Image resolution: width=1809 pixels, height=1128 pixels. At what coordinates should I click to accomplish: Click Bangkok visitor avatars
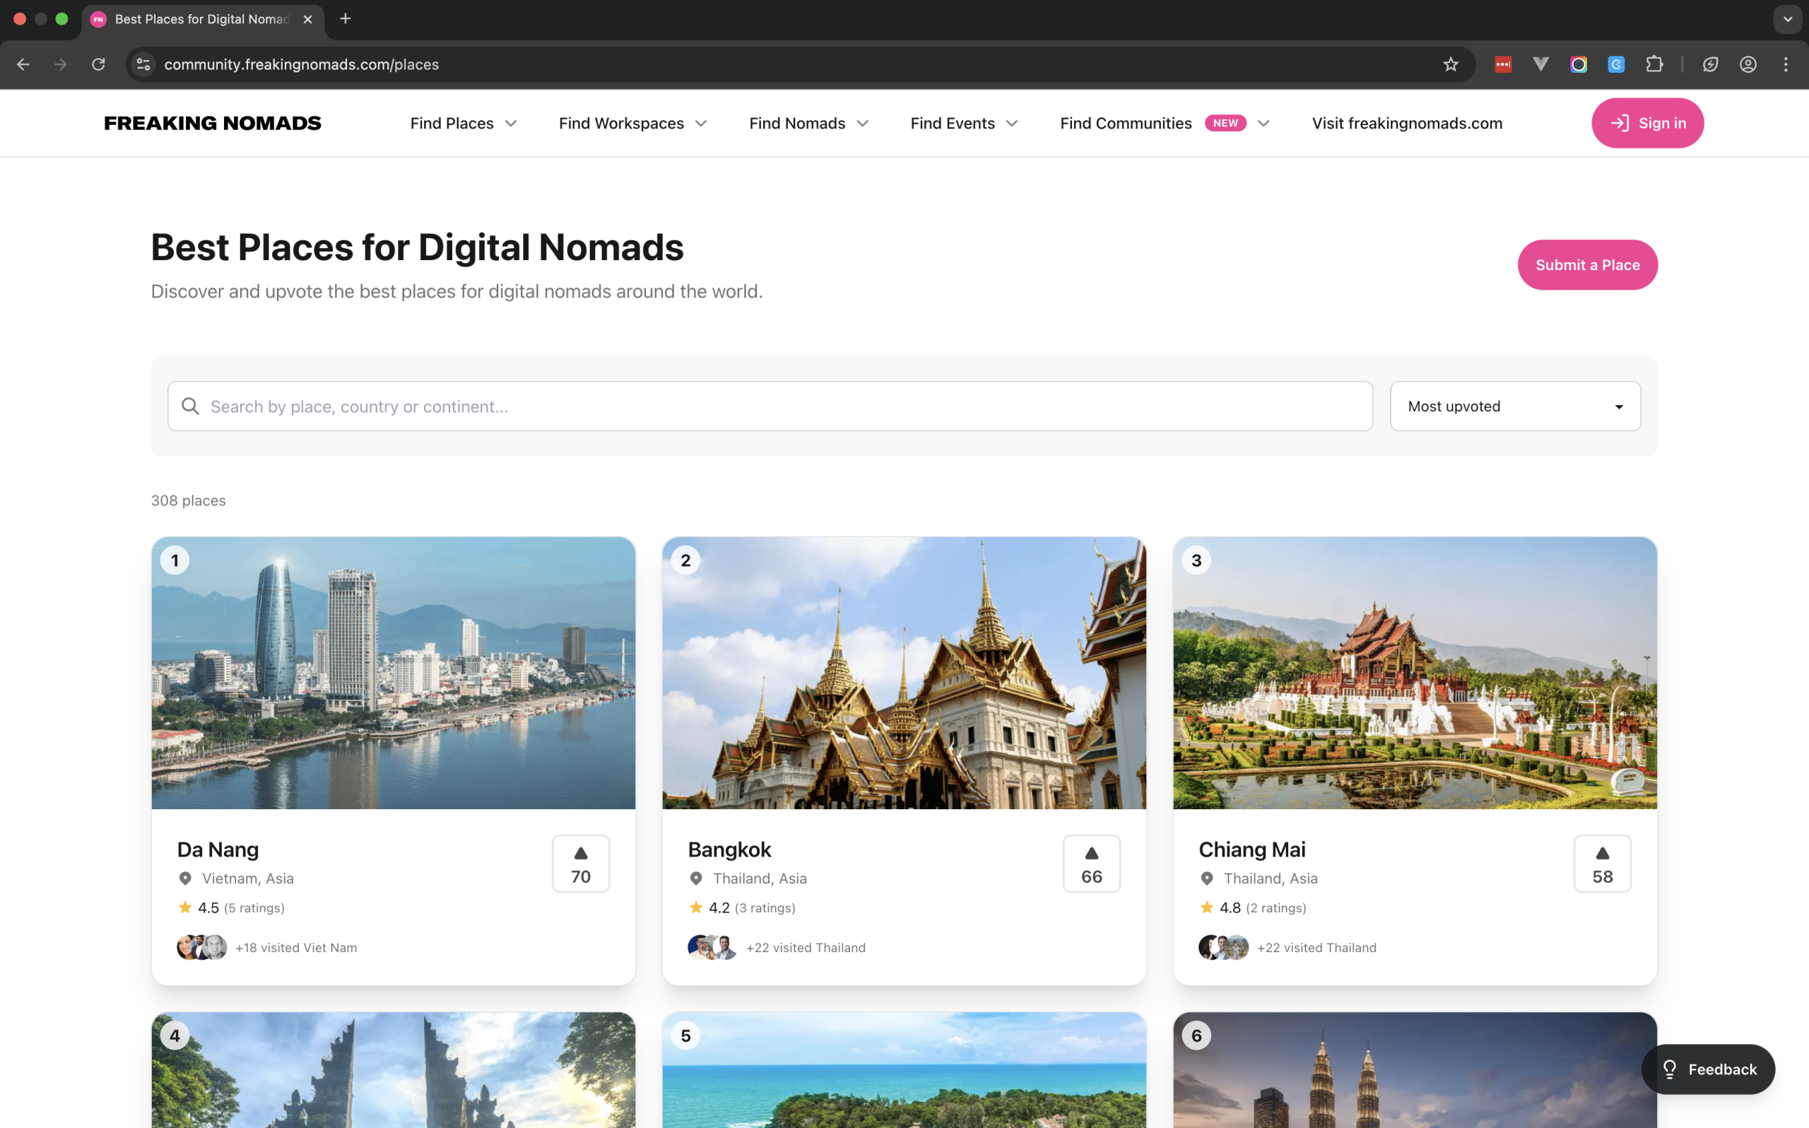713,948
